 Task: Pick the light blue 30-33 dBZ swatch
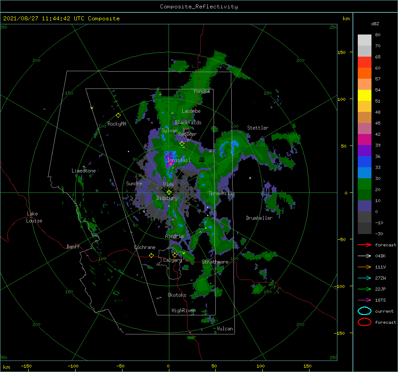[364, 173]
